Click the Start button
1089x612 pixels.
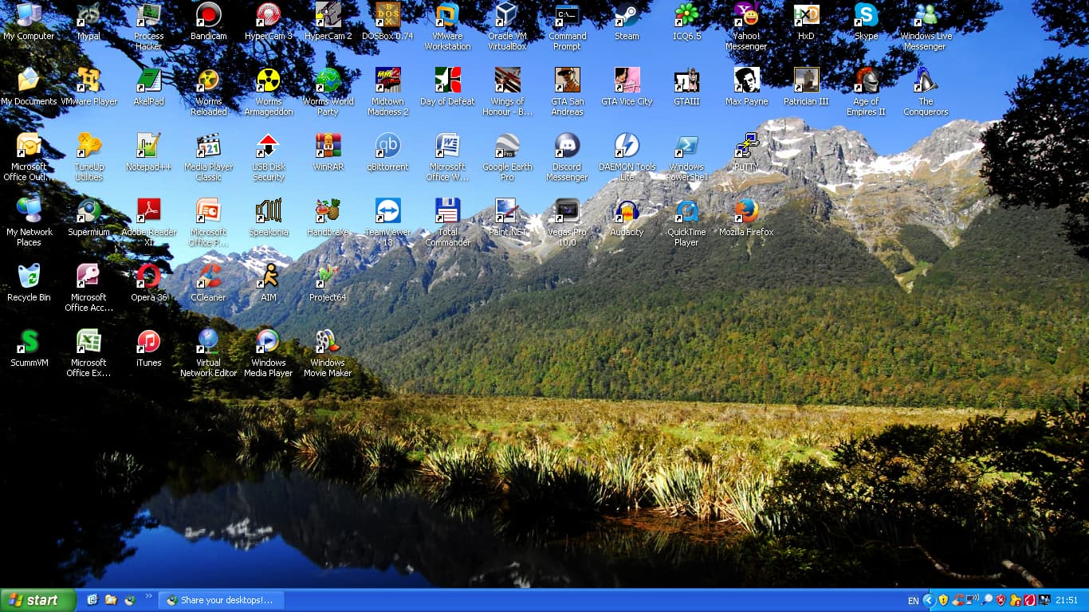(37, 600)
